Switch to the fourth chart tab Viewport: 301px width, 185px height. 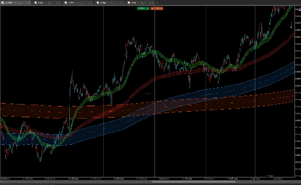pyautogui.click(x=110, y=3)
